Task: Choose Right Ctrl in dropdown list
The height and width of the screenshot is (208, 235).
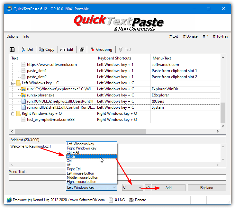Action: tap(92, 169)
